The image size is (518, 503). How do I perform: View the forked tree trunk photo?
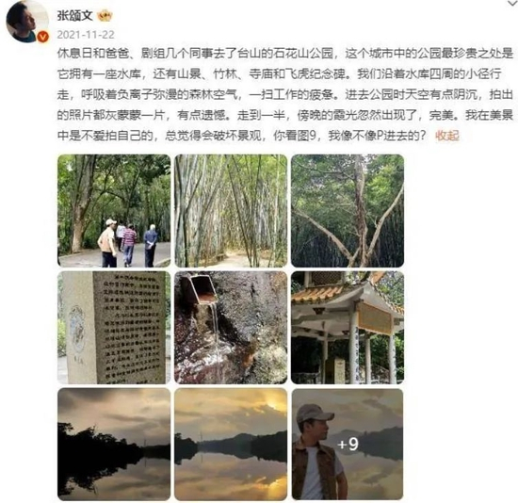click(348, 211)
